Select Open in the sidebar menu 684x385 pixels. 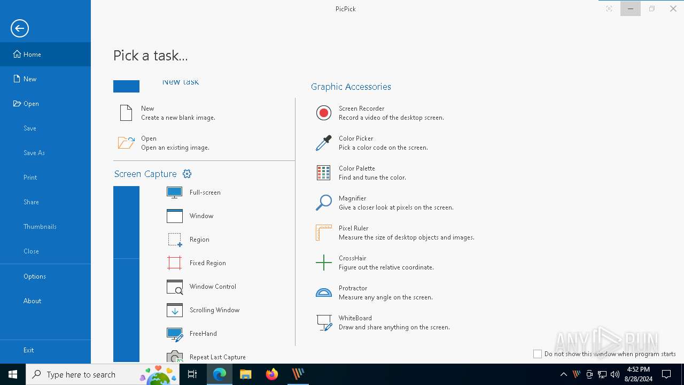45,103
